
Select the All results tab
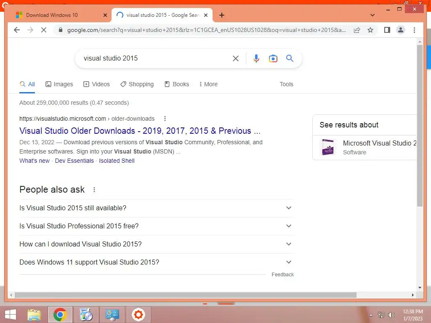[x=27, y=84]
